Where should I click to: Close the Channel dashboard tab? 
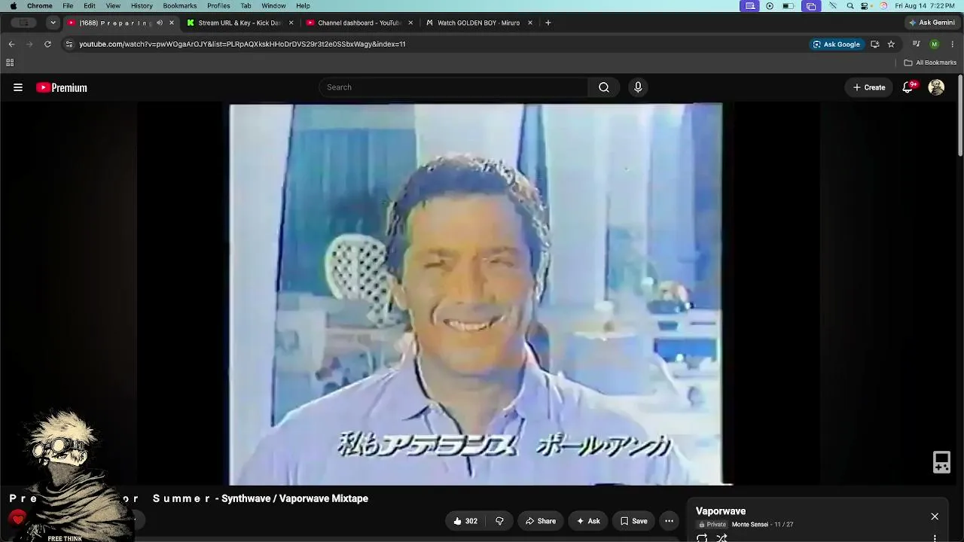(411, 23)
